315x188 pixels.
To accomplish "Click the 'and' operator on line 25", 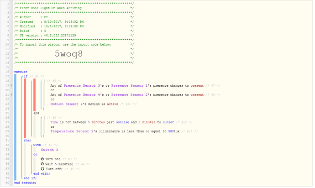I will point(36,113).
